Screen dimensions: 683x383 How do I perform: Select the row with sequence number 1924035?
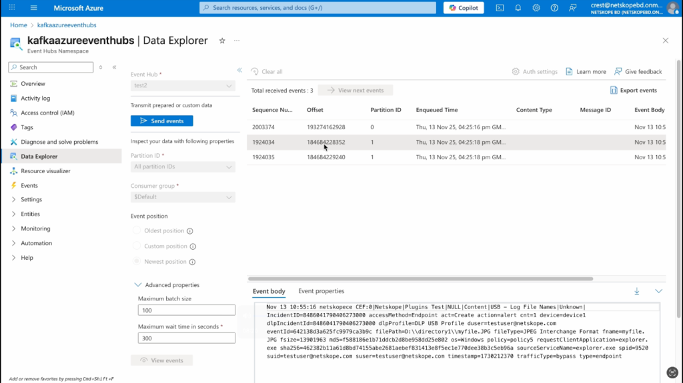tap(456, 157)
